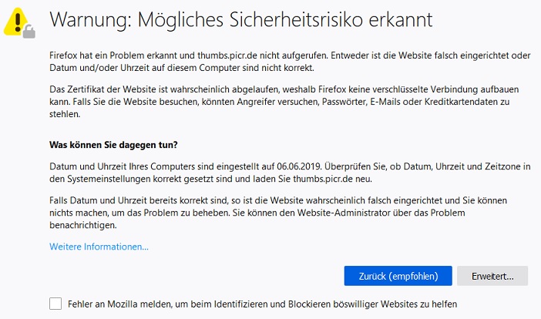Open the Erweitert… options
The height and width of the screenshot is (319, 541).
tap(492, 276)
